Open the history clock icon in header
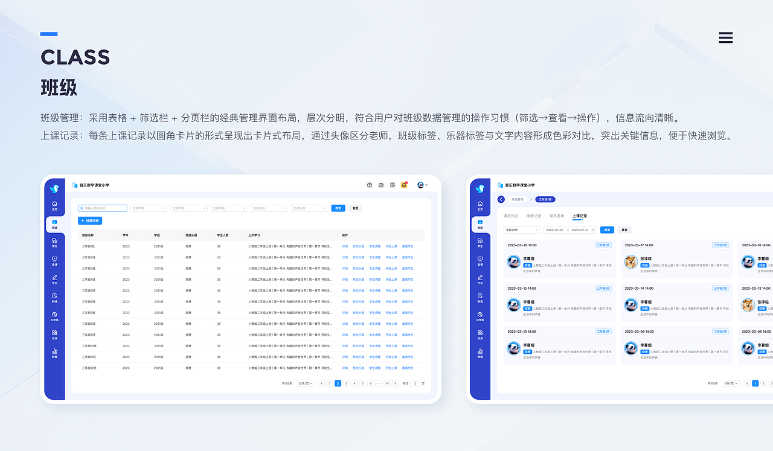 coord(381,185)
